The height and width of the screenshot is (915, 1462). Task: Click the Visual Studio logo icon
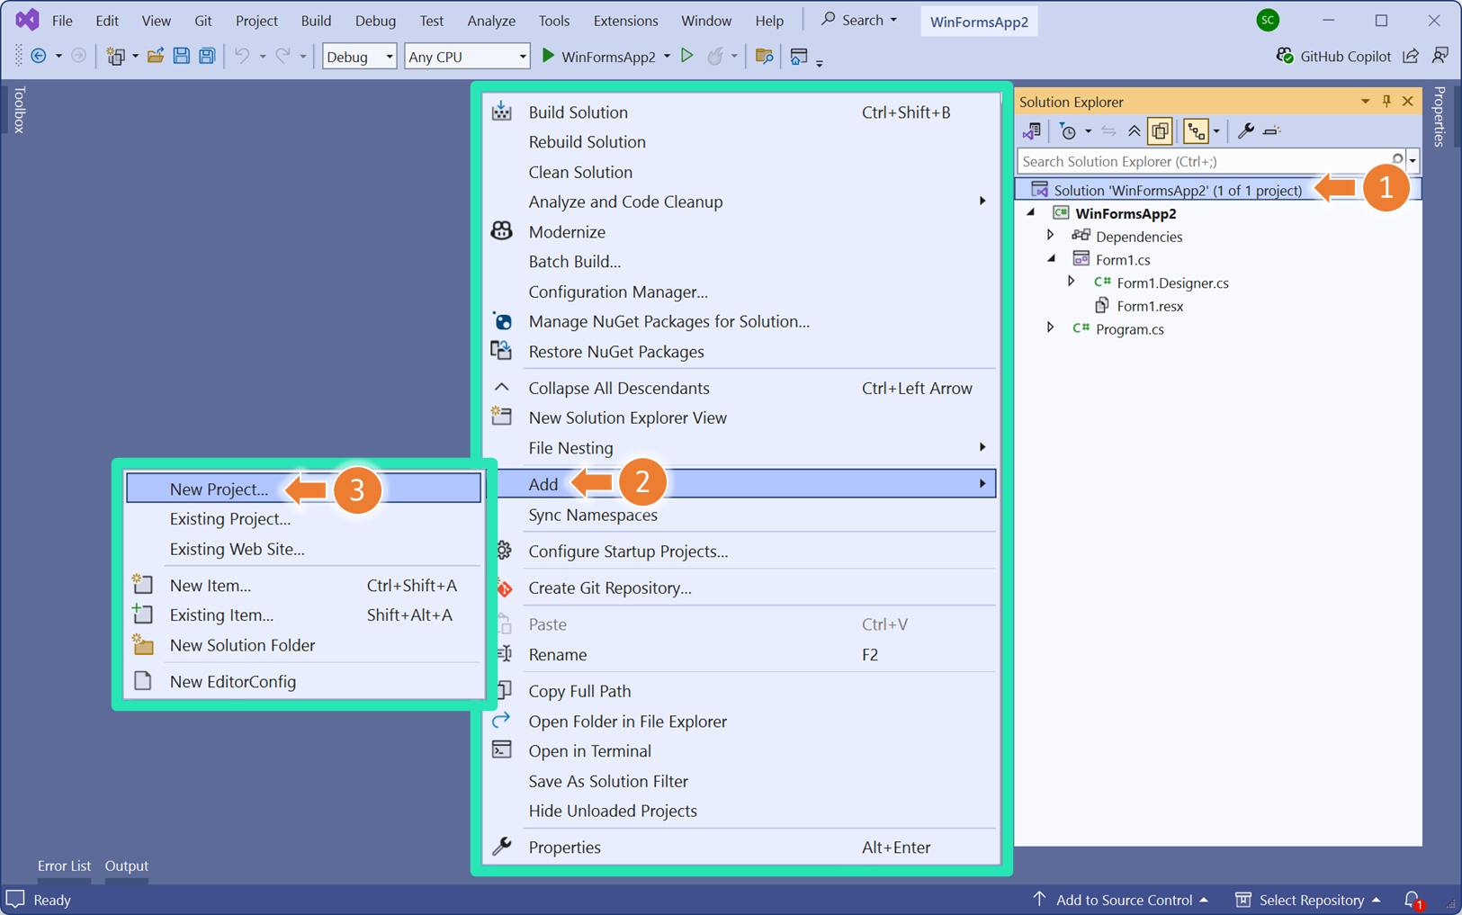(x=27, y=20)
